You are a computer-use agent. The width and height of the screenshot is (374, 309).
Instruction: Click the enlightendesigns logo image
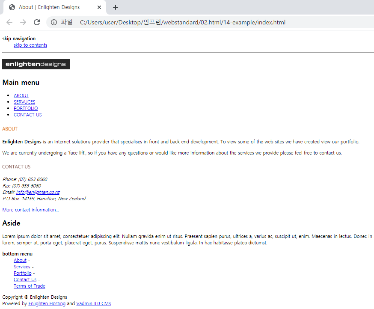[36, 64]
